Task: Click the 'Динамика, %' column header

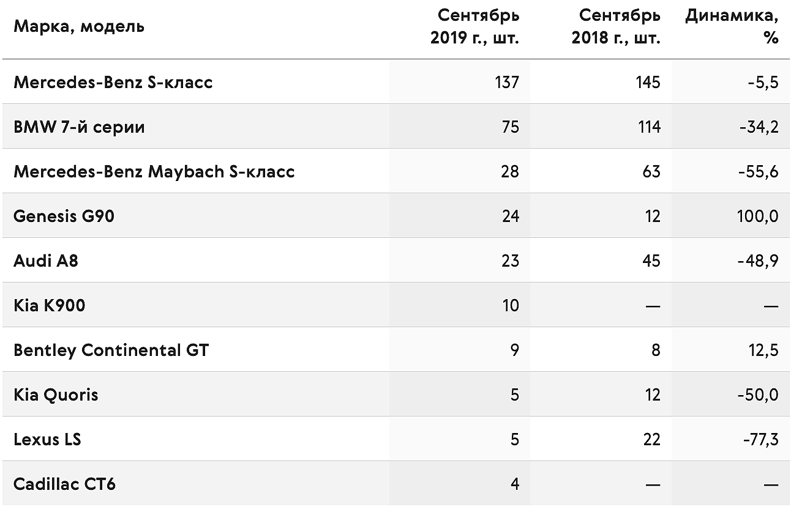Action: click(732, 26)
